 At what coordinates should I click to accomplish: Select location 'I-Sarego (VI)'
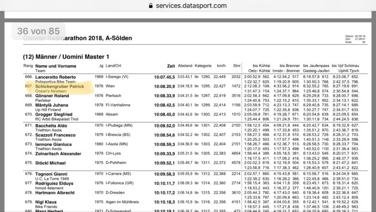pyautogui.click(x=117, y=77)
